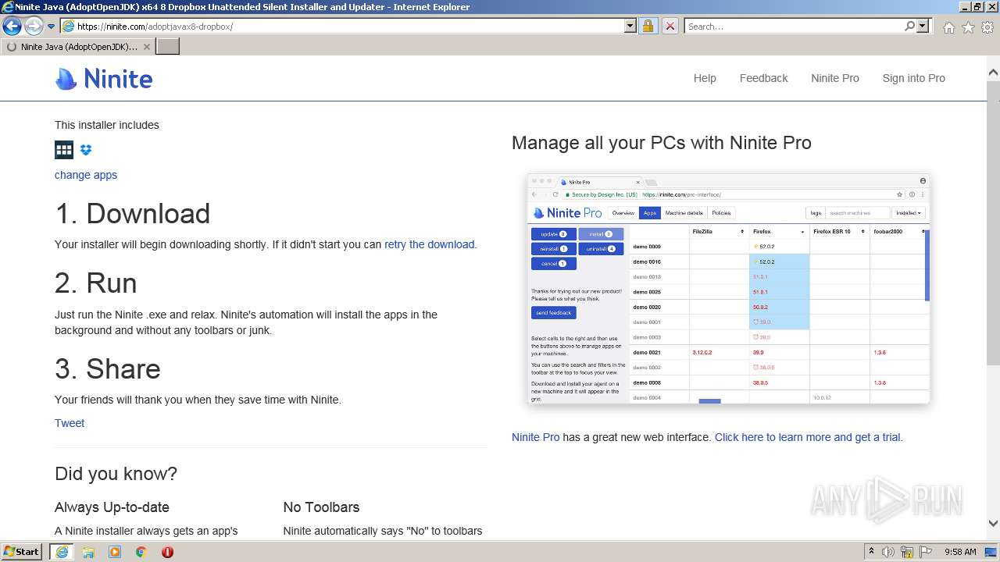Click the IE window title bar icon
The height and width of the screenshot is (562, 1000).
coord(8,7)
